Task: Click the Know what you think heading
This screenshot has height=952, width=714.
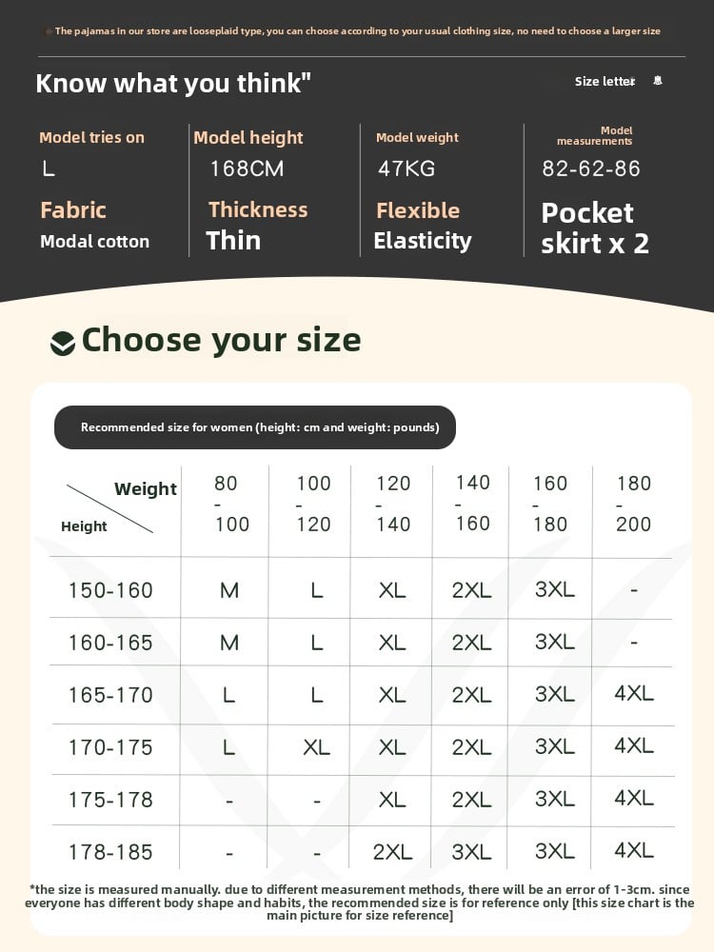Action: (x=173, y=83)
